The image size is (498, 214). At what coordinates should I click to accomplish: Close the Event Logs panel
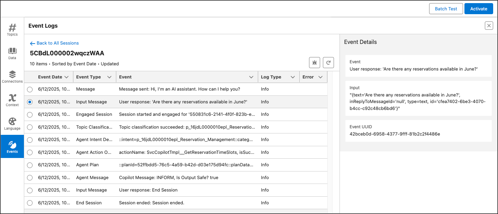tap(489, 25)
